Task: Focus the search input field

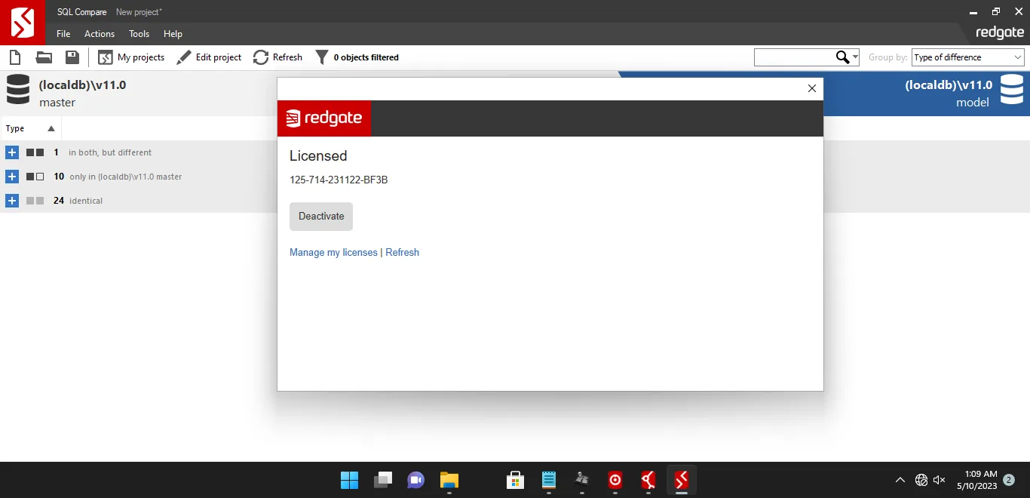Action: 794,57
